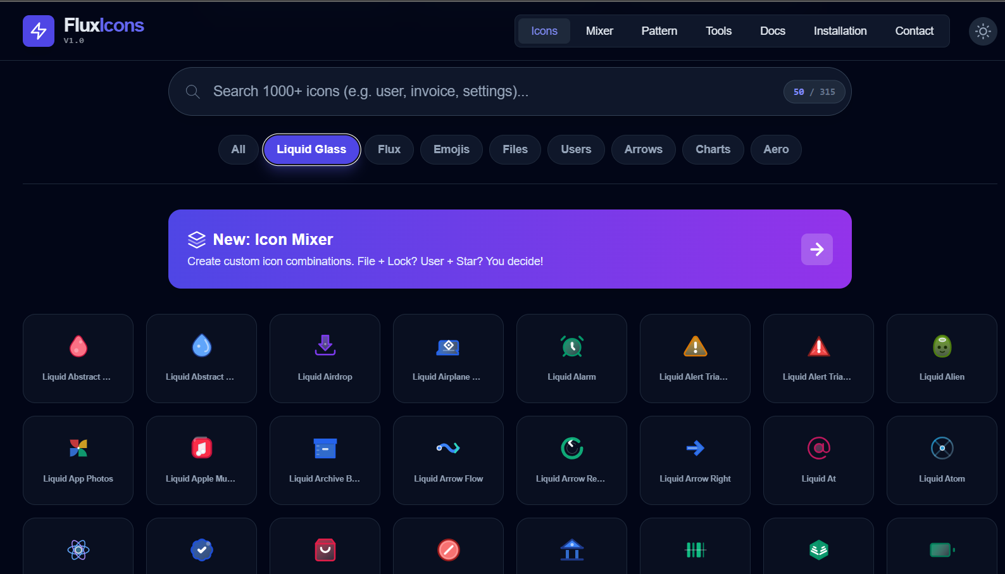Viewport: 1005px width, 574px height.
Task: Filter icons by Users category
Action: click(x=576, y=149)
